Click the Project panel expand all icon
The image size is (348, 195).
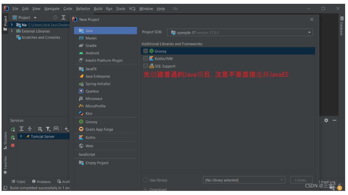pos(64,17)
